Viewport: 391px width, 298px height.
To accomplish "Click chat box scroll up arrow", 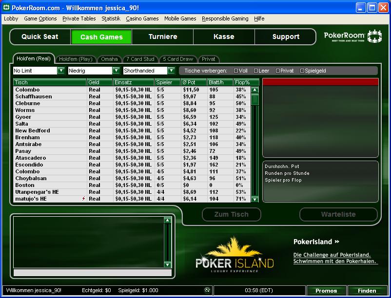I will pyautogui.click(x=167, y=220).
